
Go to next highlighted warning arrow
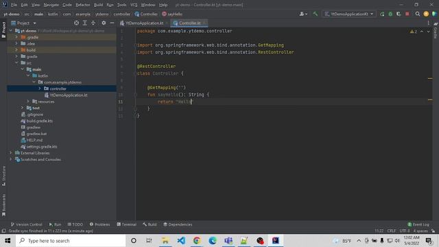428,32
